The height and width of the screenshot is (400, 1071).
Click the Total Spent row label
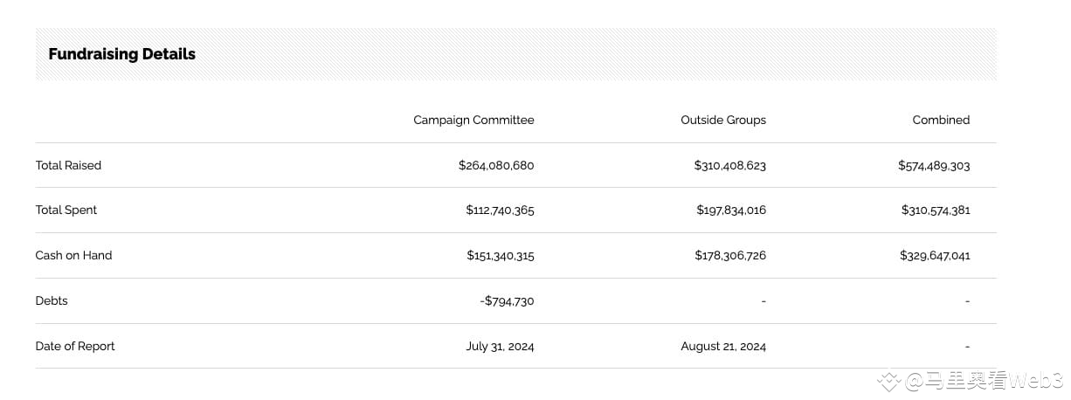[66, 210]
